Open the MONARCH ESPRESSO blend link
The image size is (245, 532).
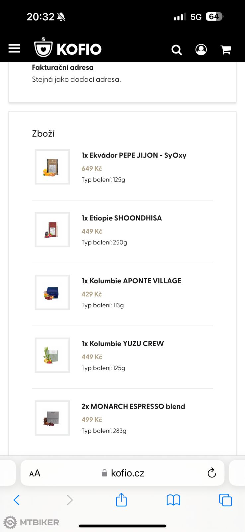point(133,406)
